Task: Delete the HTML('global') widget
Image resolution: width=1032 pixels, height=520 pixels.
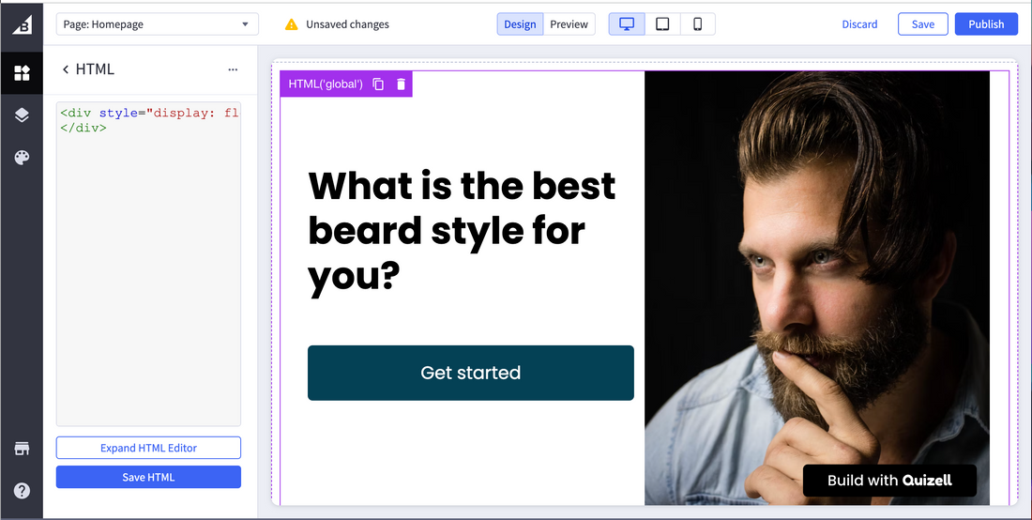Action: (x=401, y=84)
